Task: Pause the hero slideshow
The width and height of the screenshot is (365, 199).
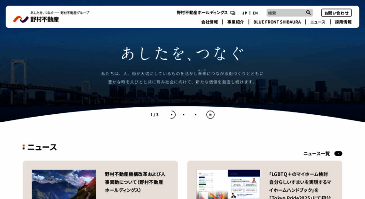Action: point(210,115)
